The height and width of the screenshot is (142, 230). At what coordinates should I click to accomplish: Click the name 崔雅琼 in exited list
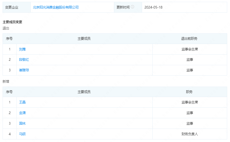click(x=24, y=70)
